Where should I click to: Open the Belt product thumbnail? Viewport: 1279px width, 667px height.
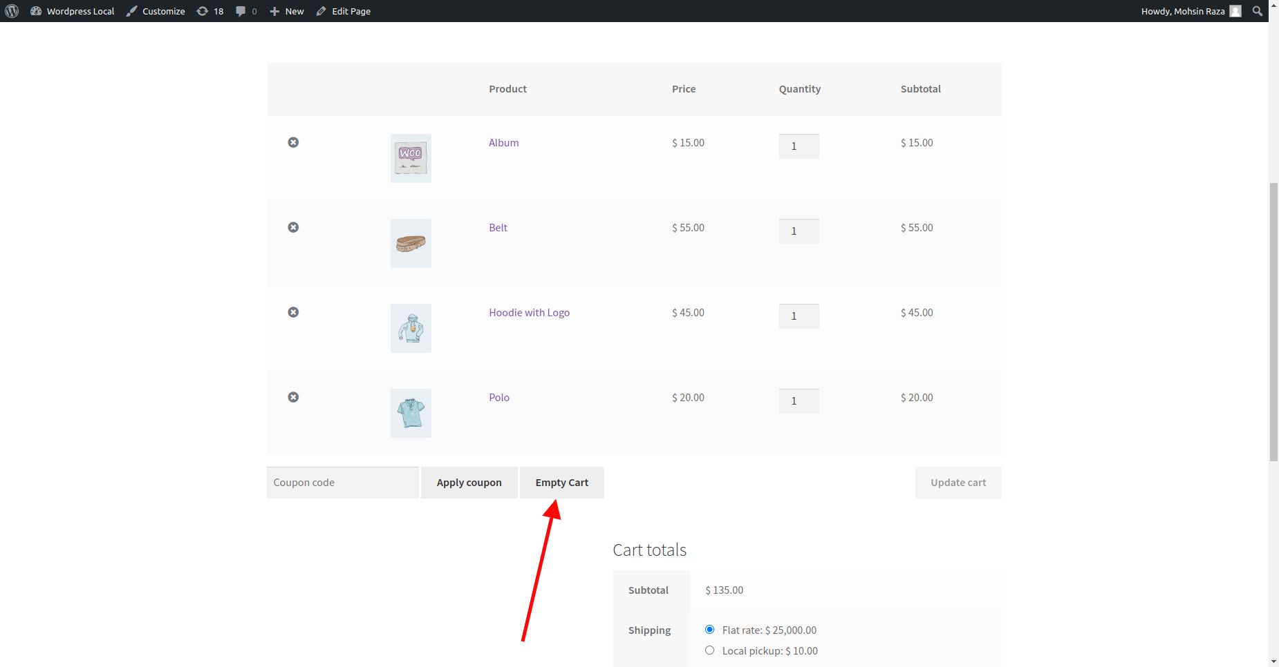coord(411,243)
